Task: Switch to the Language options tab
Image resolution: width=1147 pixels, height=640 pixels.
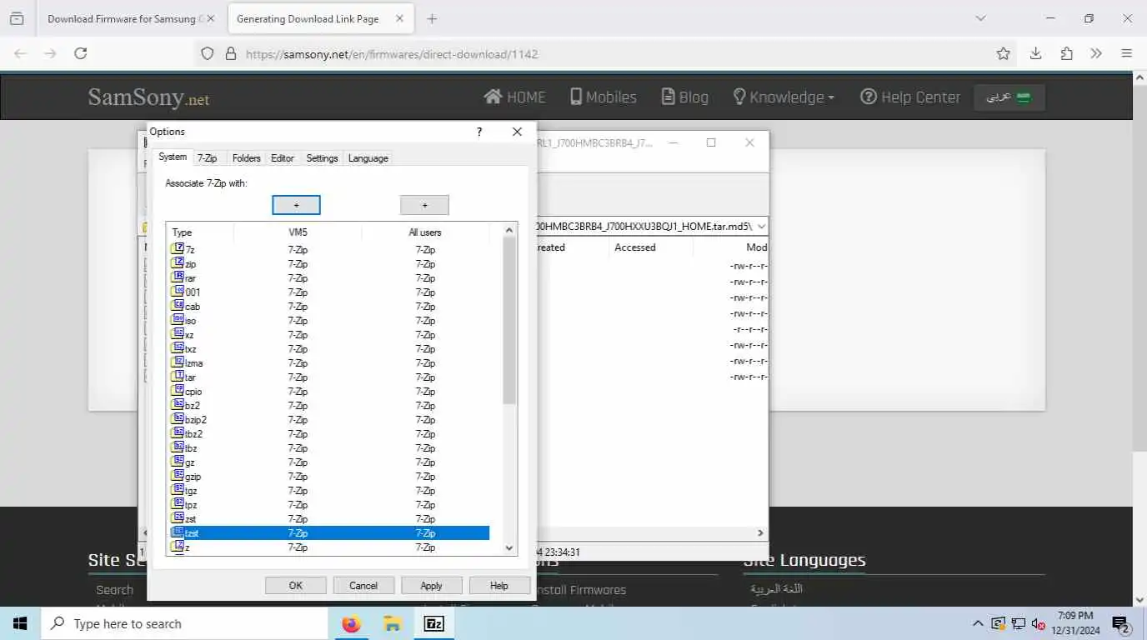Action: pos(368,158)
